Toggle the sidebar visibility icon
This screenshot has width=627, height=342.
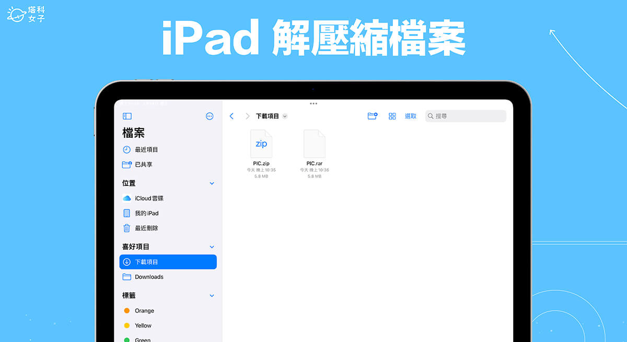coord(127,116)
